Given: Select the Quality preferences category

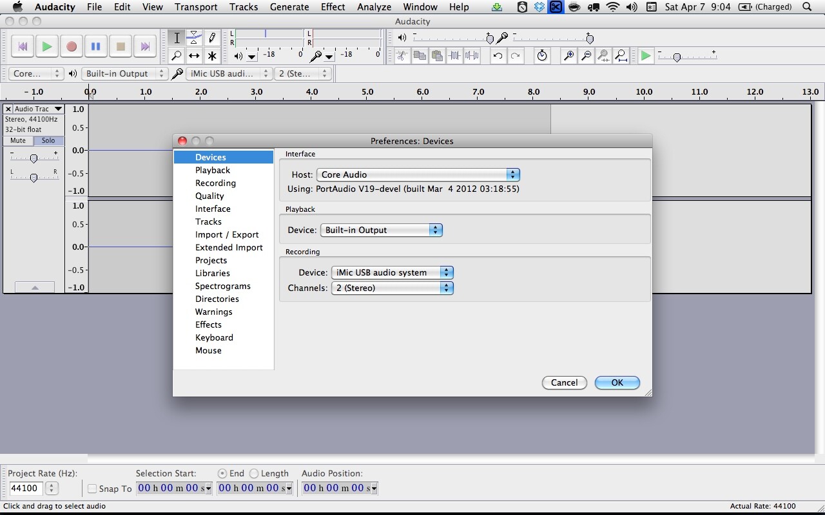Looking at the screenshot, I should (209, 196).
